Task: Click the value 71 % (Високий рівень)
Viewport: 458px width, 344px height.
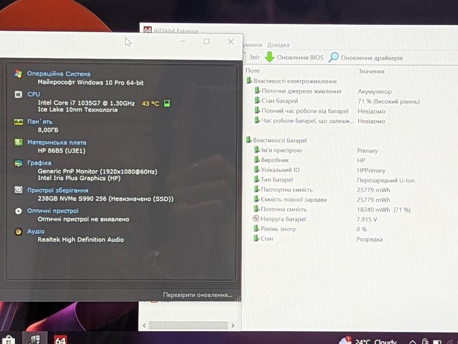Action: [389, 101]
